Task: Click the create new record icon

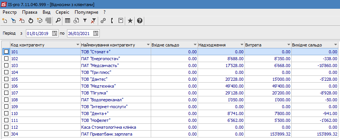Action: 5,21
